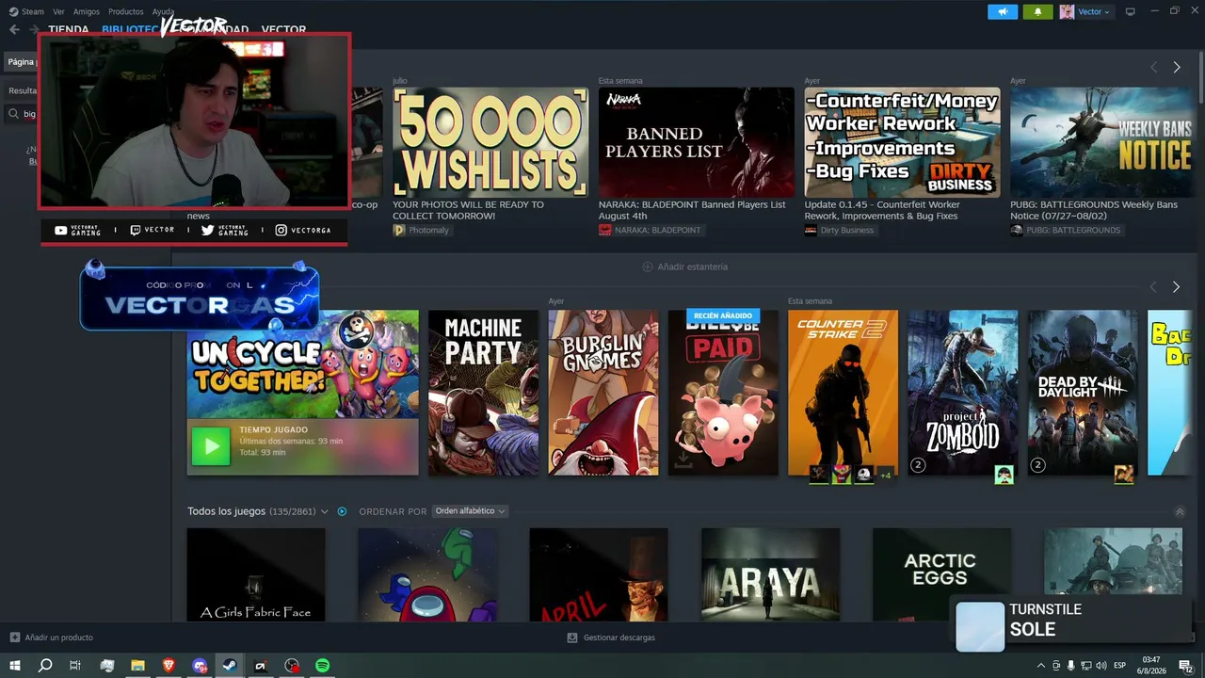Viewport: 1205px width, 678px height.
Task: Click Añadir un producto
Action: (x=52, y=638)
